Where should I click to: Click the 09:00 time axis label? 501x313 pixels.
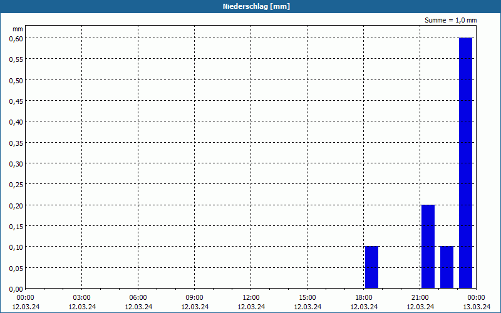[195, 298]
